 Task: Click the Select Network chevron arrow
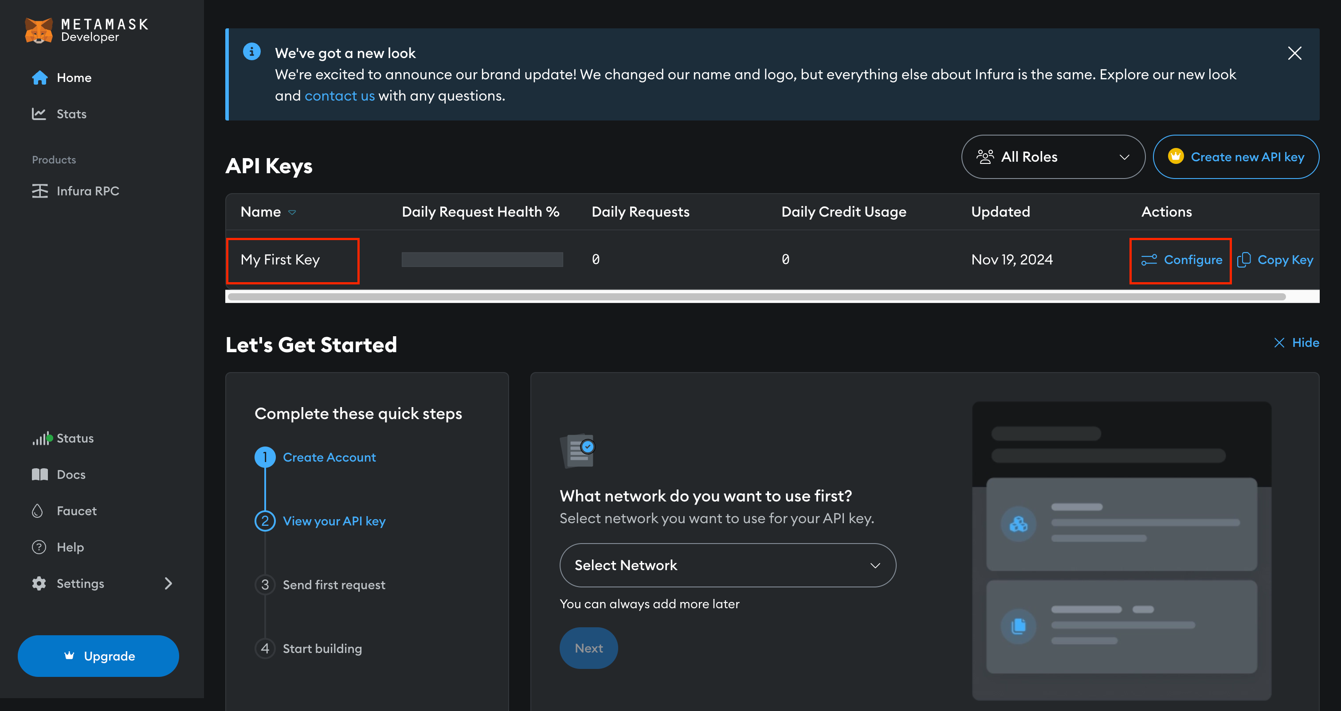[x=875, y=565]
